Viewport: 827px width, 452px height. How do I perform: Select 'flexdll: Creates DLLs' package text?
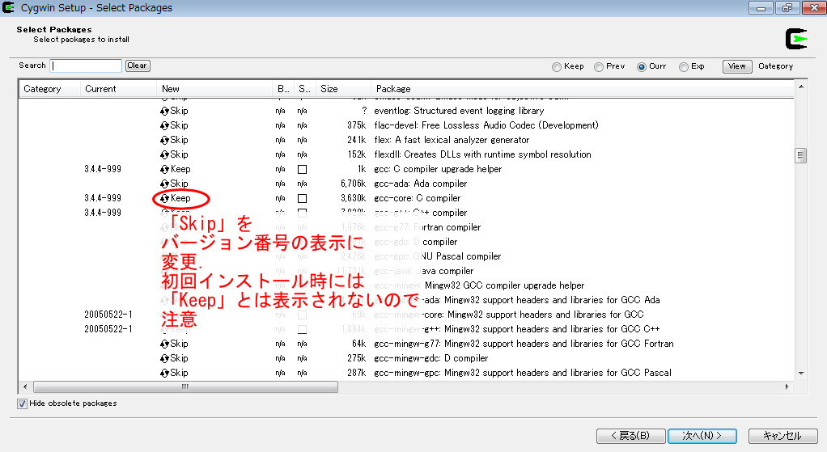coord(482,155)
